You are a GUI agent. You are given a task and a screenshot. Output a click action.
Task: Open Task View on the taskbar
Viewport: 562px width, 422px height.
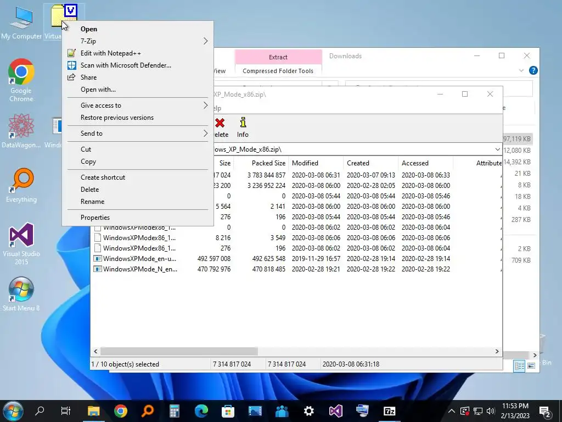coord(66,411)
